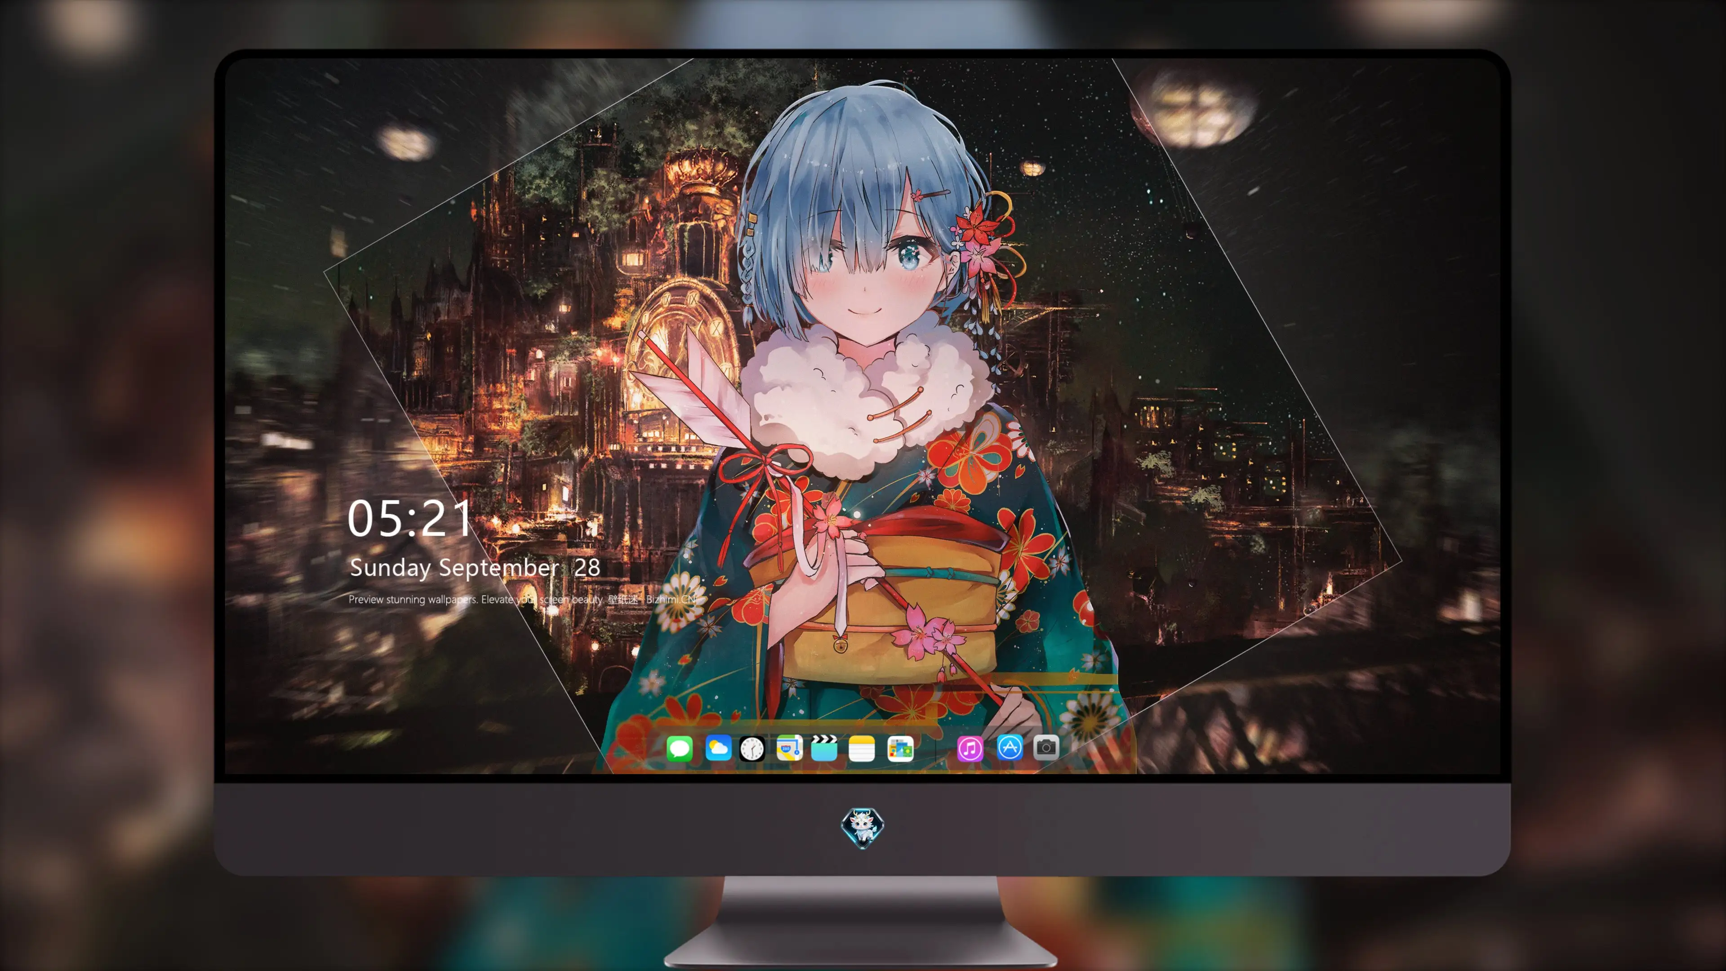Open the blue App Store icon
The height and width of the screenshot is (971, 1726).
coord(1010,747)
